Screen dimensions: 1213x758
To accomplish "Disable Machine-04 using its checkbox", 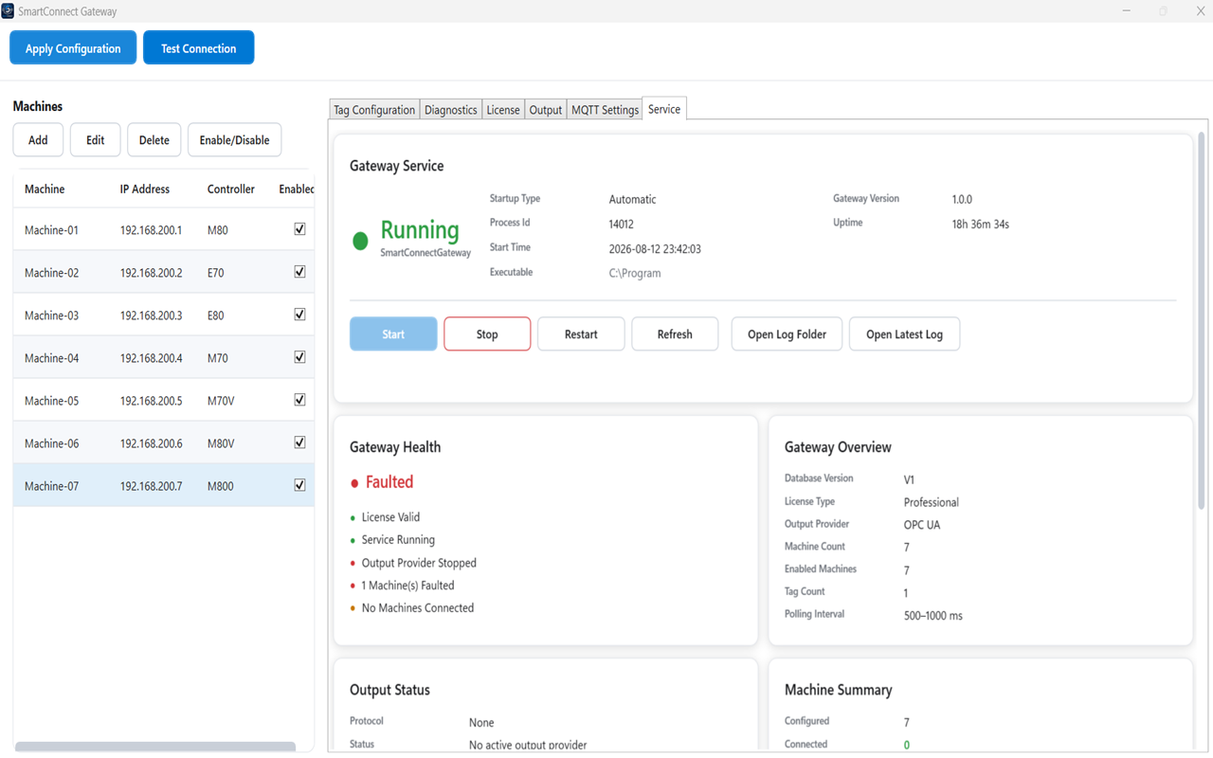I will click(299, 357).
